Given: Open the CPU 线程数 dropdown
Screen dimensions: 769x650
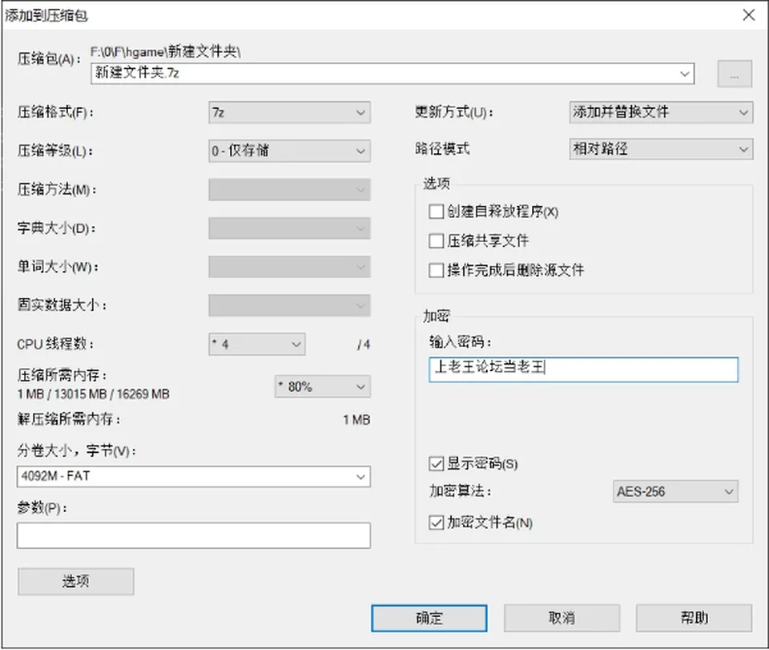Looking at the screenshot, I should [257, 345].
